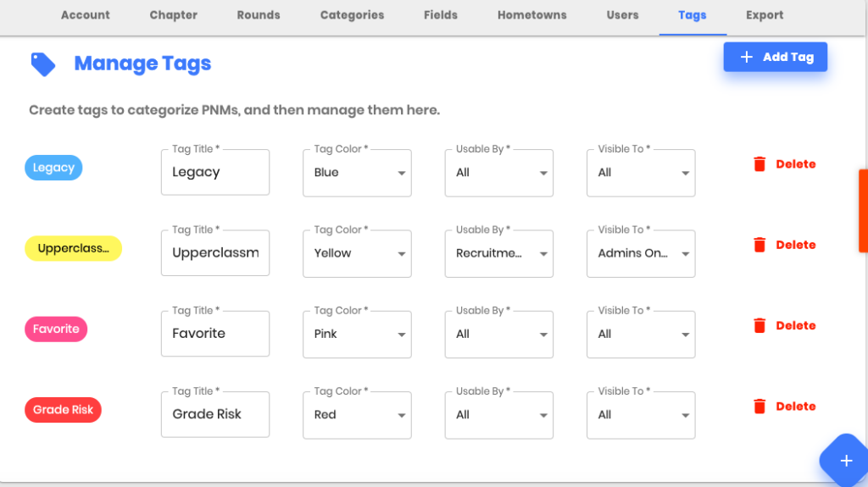Click the orange scrollbar handle at right edge

[x=863, y=211]
